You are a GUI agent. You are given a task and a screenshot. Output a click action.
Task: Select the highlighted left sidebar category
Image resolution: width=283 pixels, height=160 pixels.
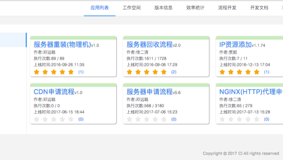13,40
